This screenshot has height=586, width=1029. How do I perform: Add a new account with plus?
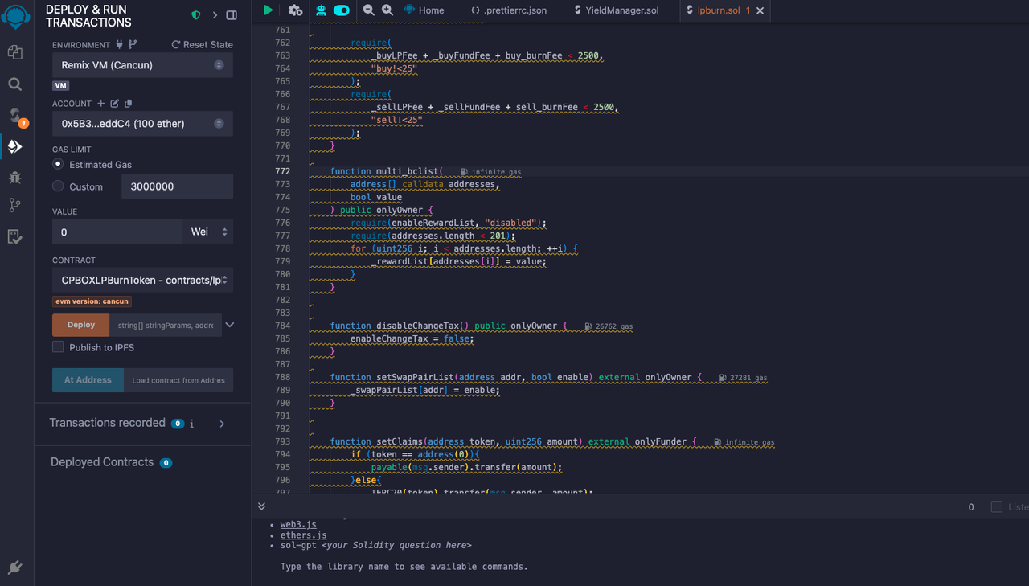101,104
